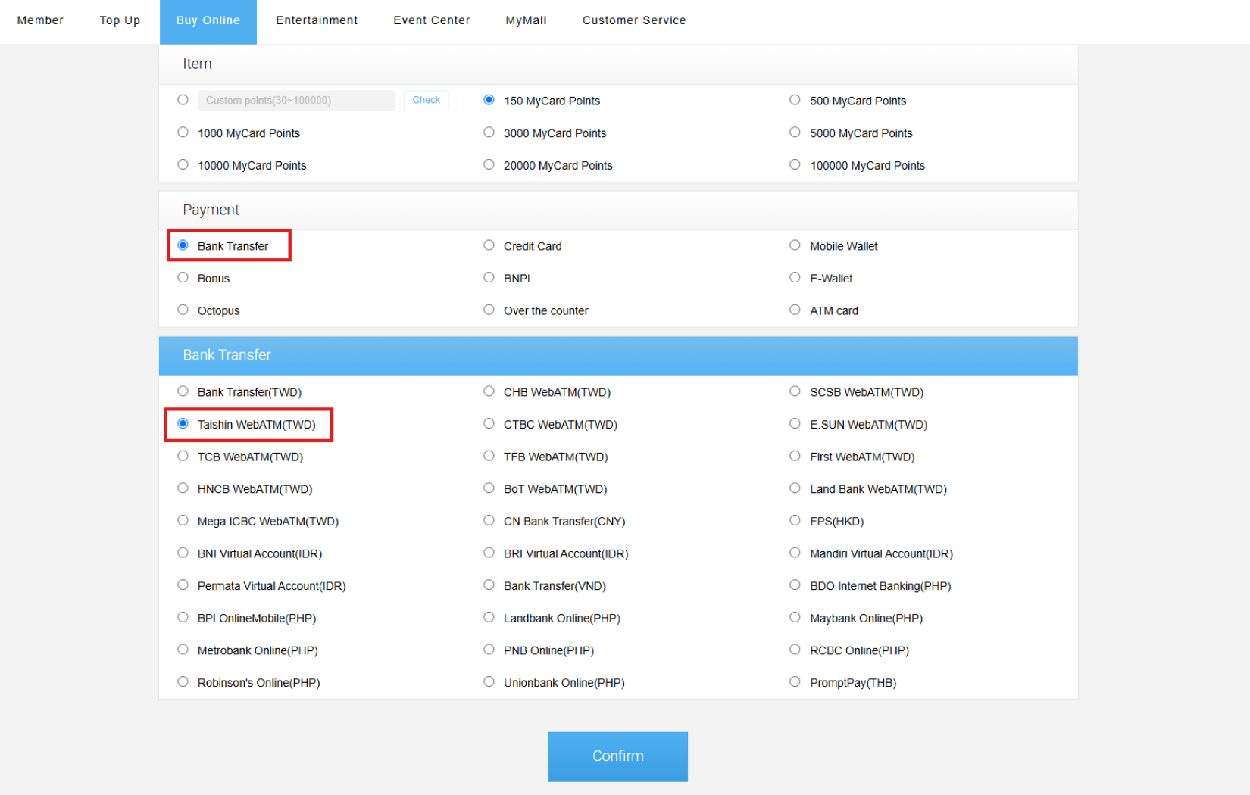Screen dimensions: 1250x795
Task: Select FPS(HKD) option
Action: [x=795, y=521]
